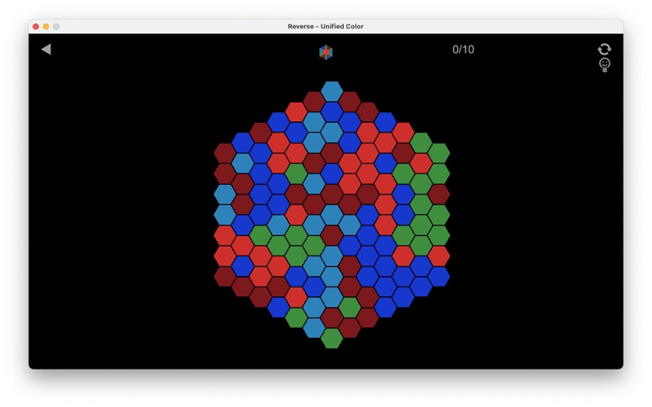Screen dimensions: 652x407
Task: Click the window title 'Reverse - Unified Color'
Action: [x=326, y=26]
